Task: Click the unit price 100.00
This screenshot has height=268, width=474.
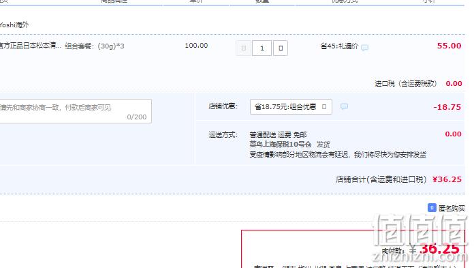Action: point(196,46)
